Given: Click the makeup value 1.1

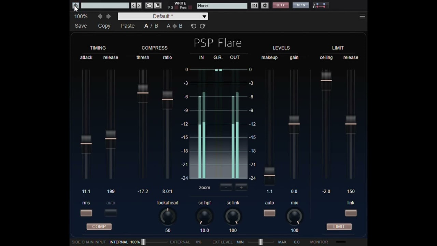Looking at the screenshot, I should (269, 191).
